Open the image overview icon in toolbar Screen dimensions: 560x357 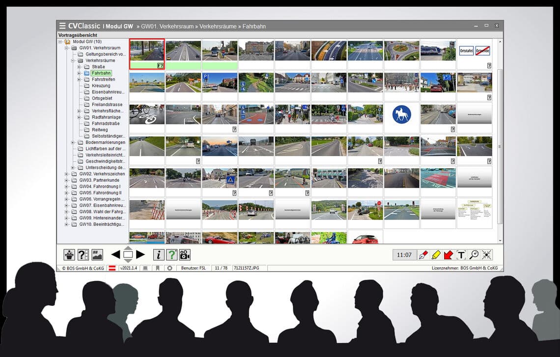pos(97,254)
